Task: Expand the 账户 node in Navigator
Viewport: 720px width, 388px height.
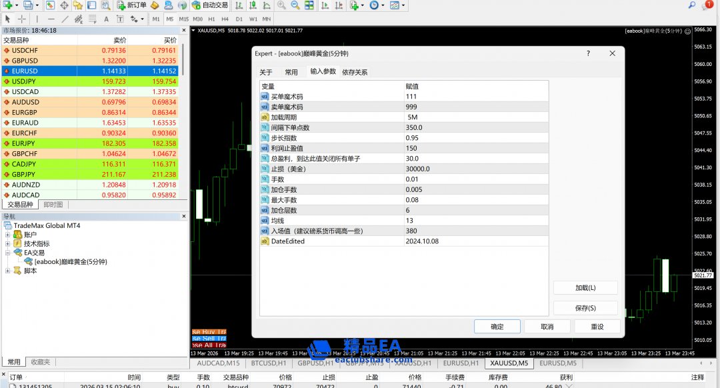Action: (x=8, y=235)
